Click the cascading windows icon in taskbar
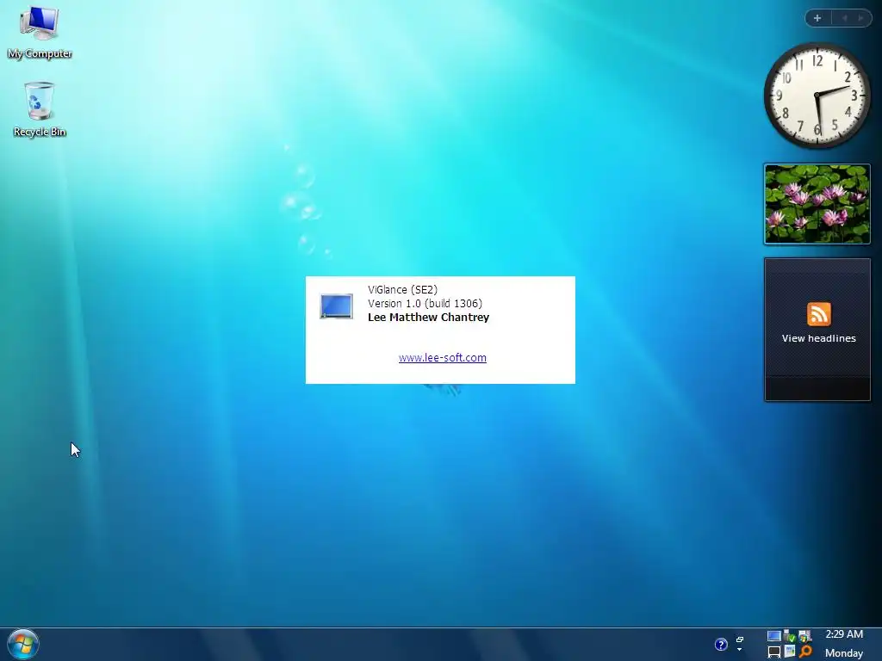Image resolution: width=882 pixels, height=661 pixels. tap(740, 639)
